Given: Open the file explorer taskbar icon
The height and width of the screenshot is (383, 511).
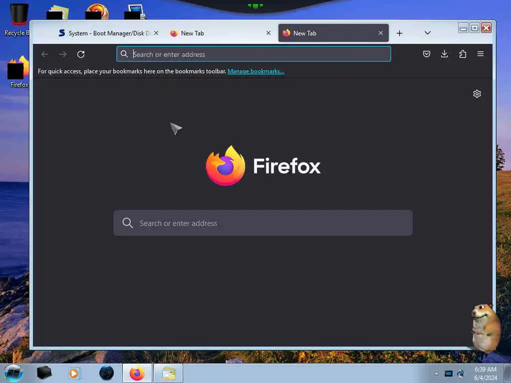Looking at the screenshot, I should click(168, 373).
